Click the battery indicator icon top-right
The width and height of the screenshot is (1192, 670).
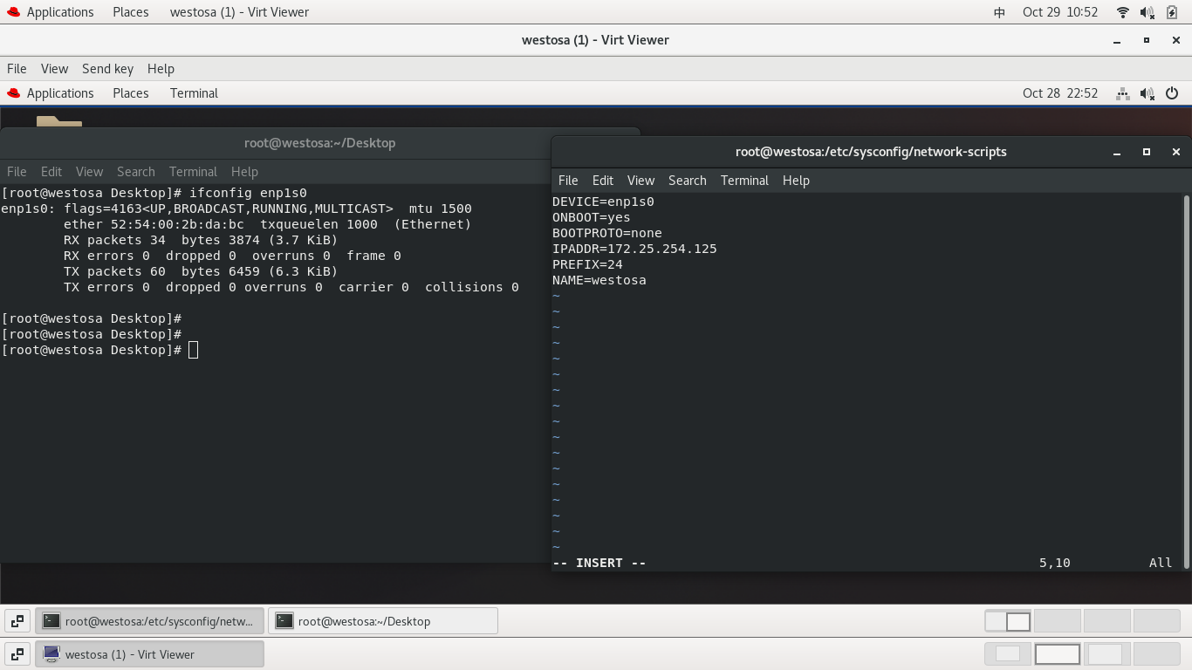[x=1170, y=11]
